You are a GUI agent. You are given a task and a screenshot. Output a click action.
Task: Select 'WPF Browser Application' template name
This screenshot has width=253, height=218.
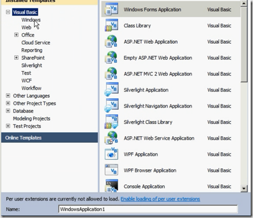(150, 170)
